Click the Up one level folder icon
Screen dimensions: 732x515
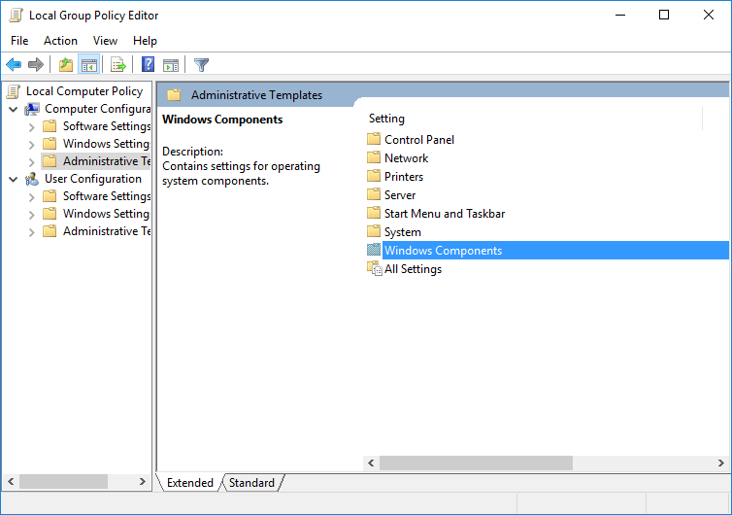click(66, 64)
